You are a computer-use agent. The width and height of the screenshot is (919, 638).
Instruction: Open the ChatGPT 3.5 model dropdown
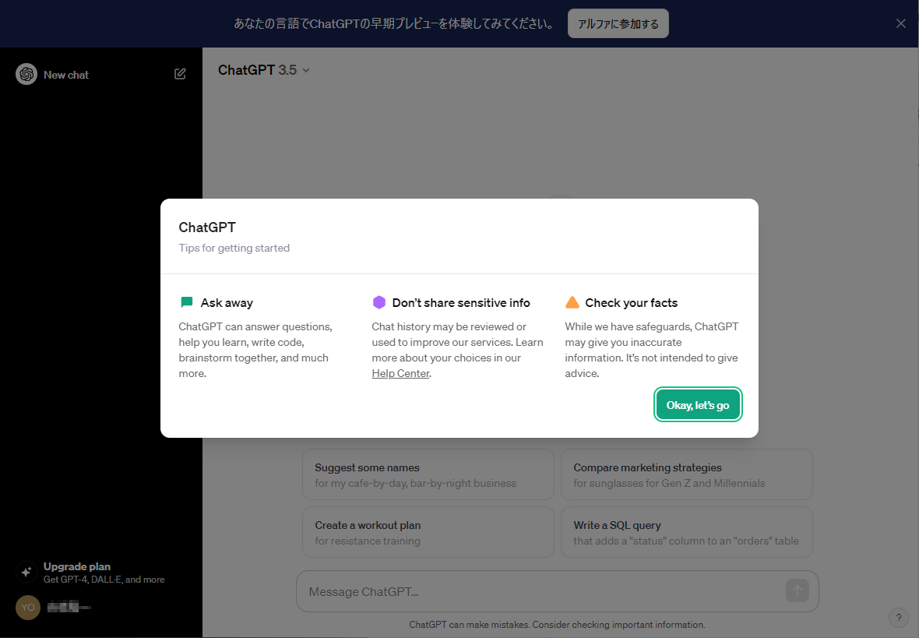click(x=264, y=70)
